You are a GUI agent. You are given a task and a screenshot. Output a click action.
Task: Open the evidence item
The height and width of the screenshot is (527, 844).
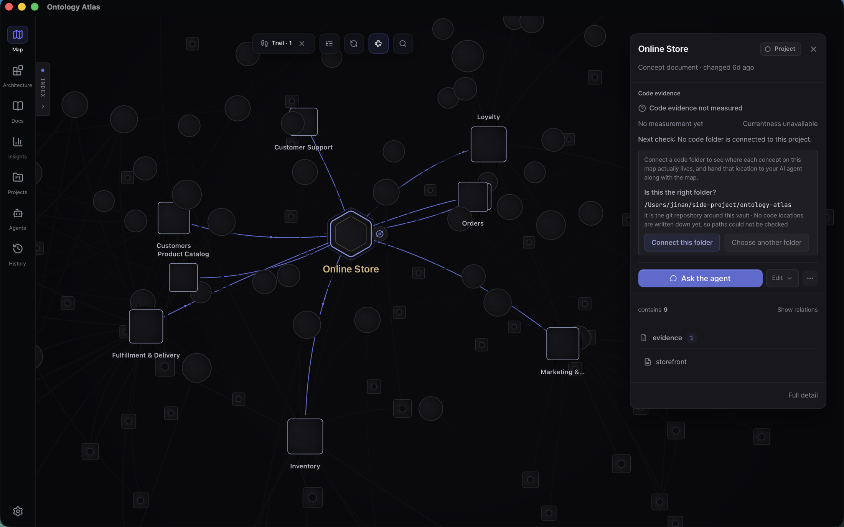pyautogui.click(x=728, y=338)
